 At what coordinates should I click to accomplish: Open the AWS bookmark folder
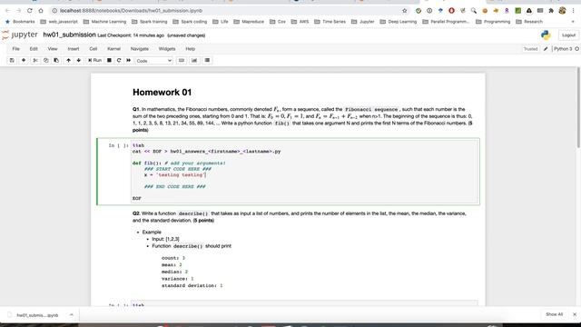[300, 22]
